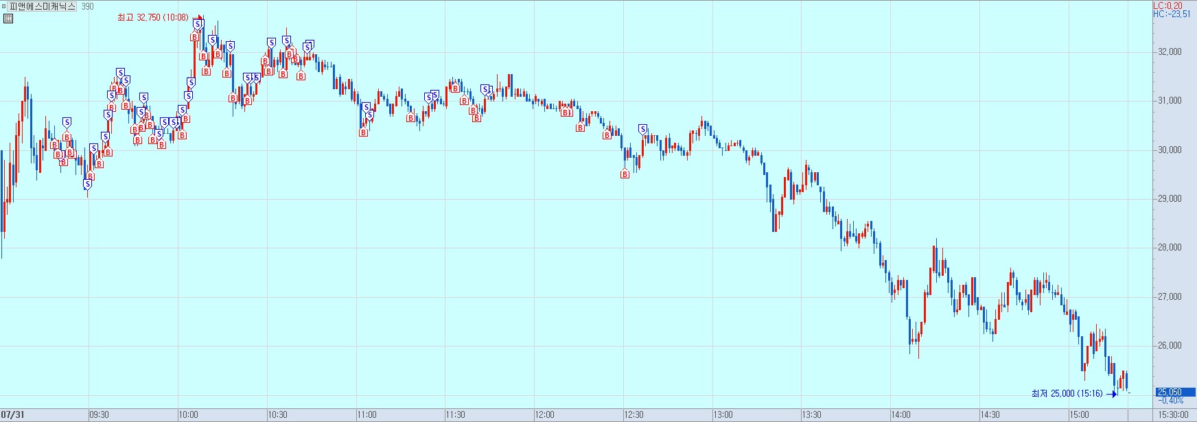1197x422 pixels.
Task: Select the highest Sell (S) marker before 09:30
Action: pos(67,122)
